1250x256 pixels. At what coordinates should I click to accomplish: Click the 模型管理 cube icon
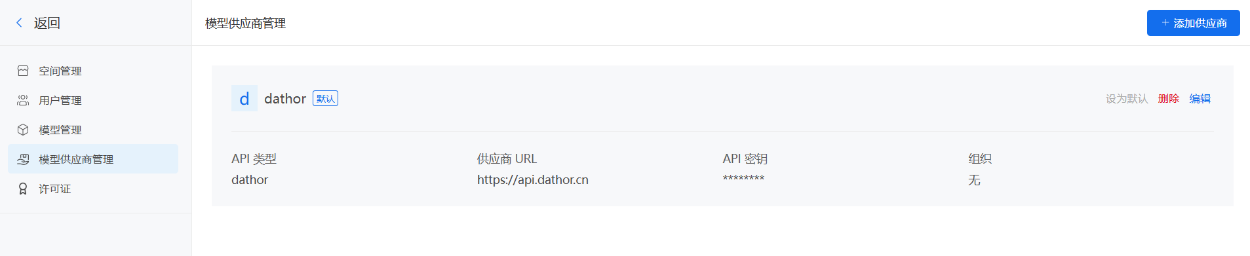point(23,130)
